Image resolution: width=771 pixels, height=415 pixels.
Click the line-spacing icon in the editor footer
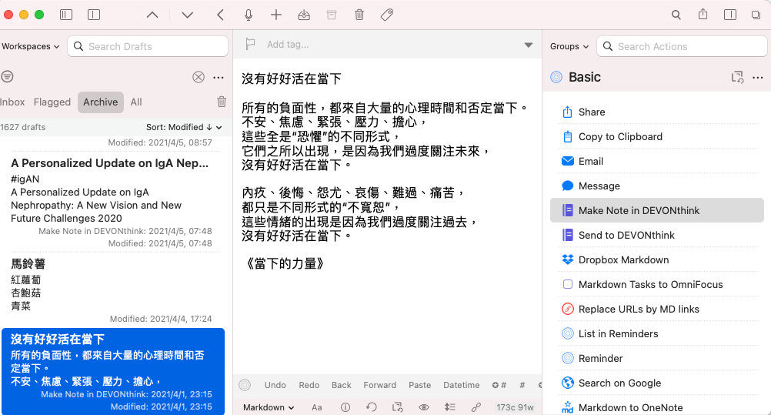450,407
